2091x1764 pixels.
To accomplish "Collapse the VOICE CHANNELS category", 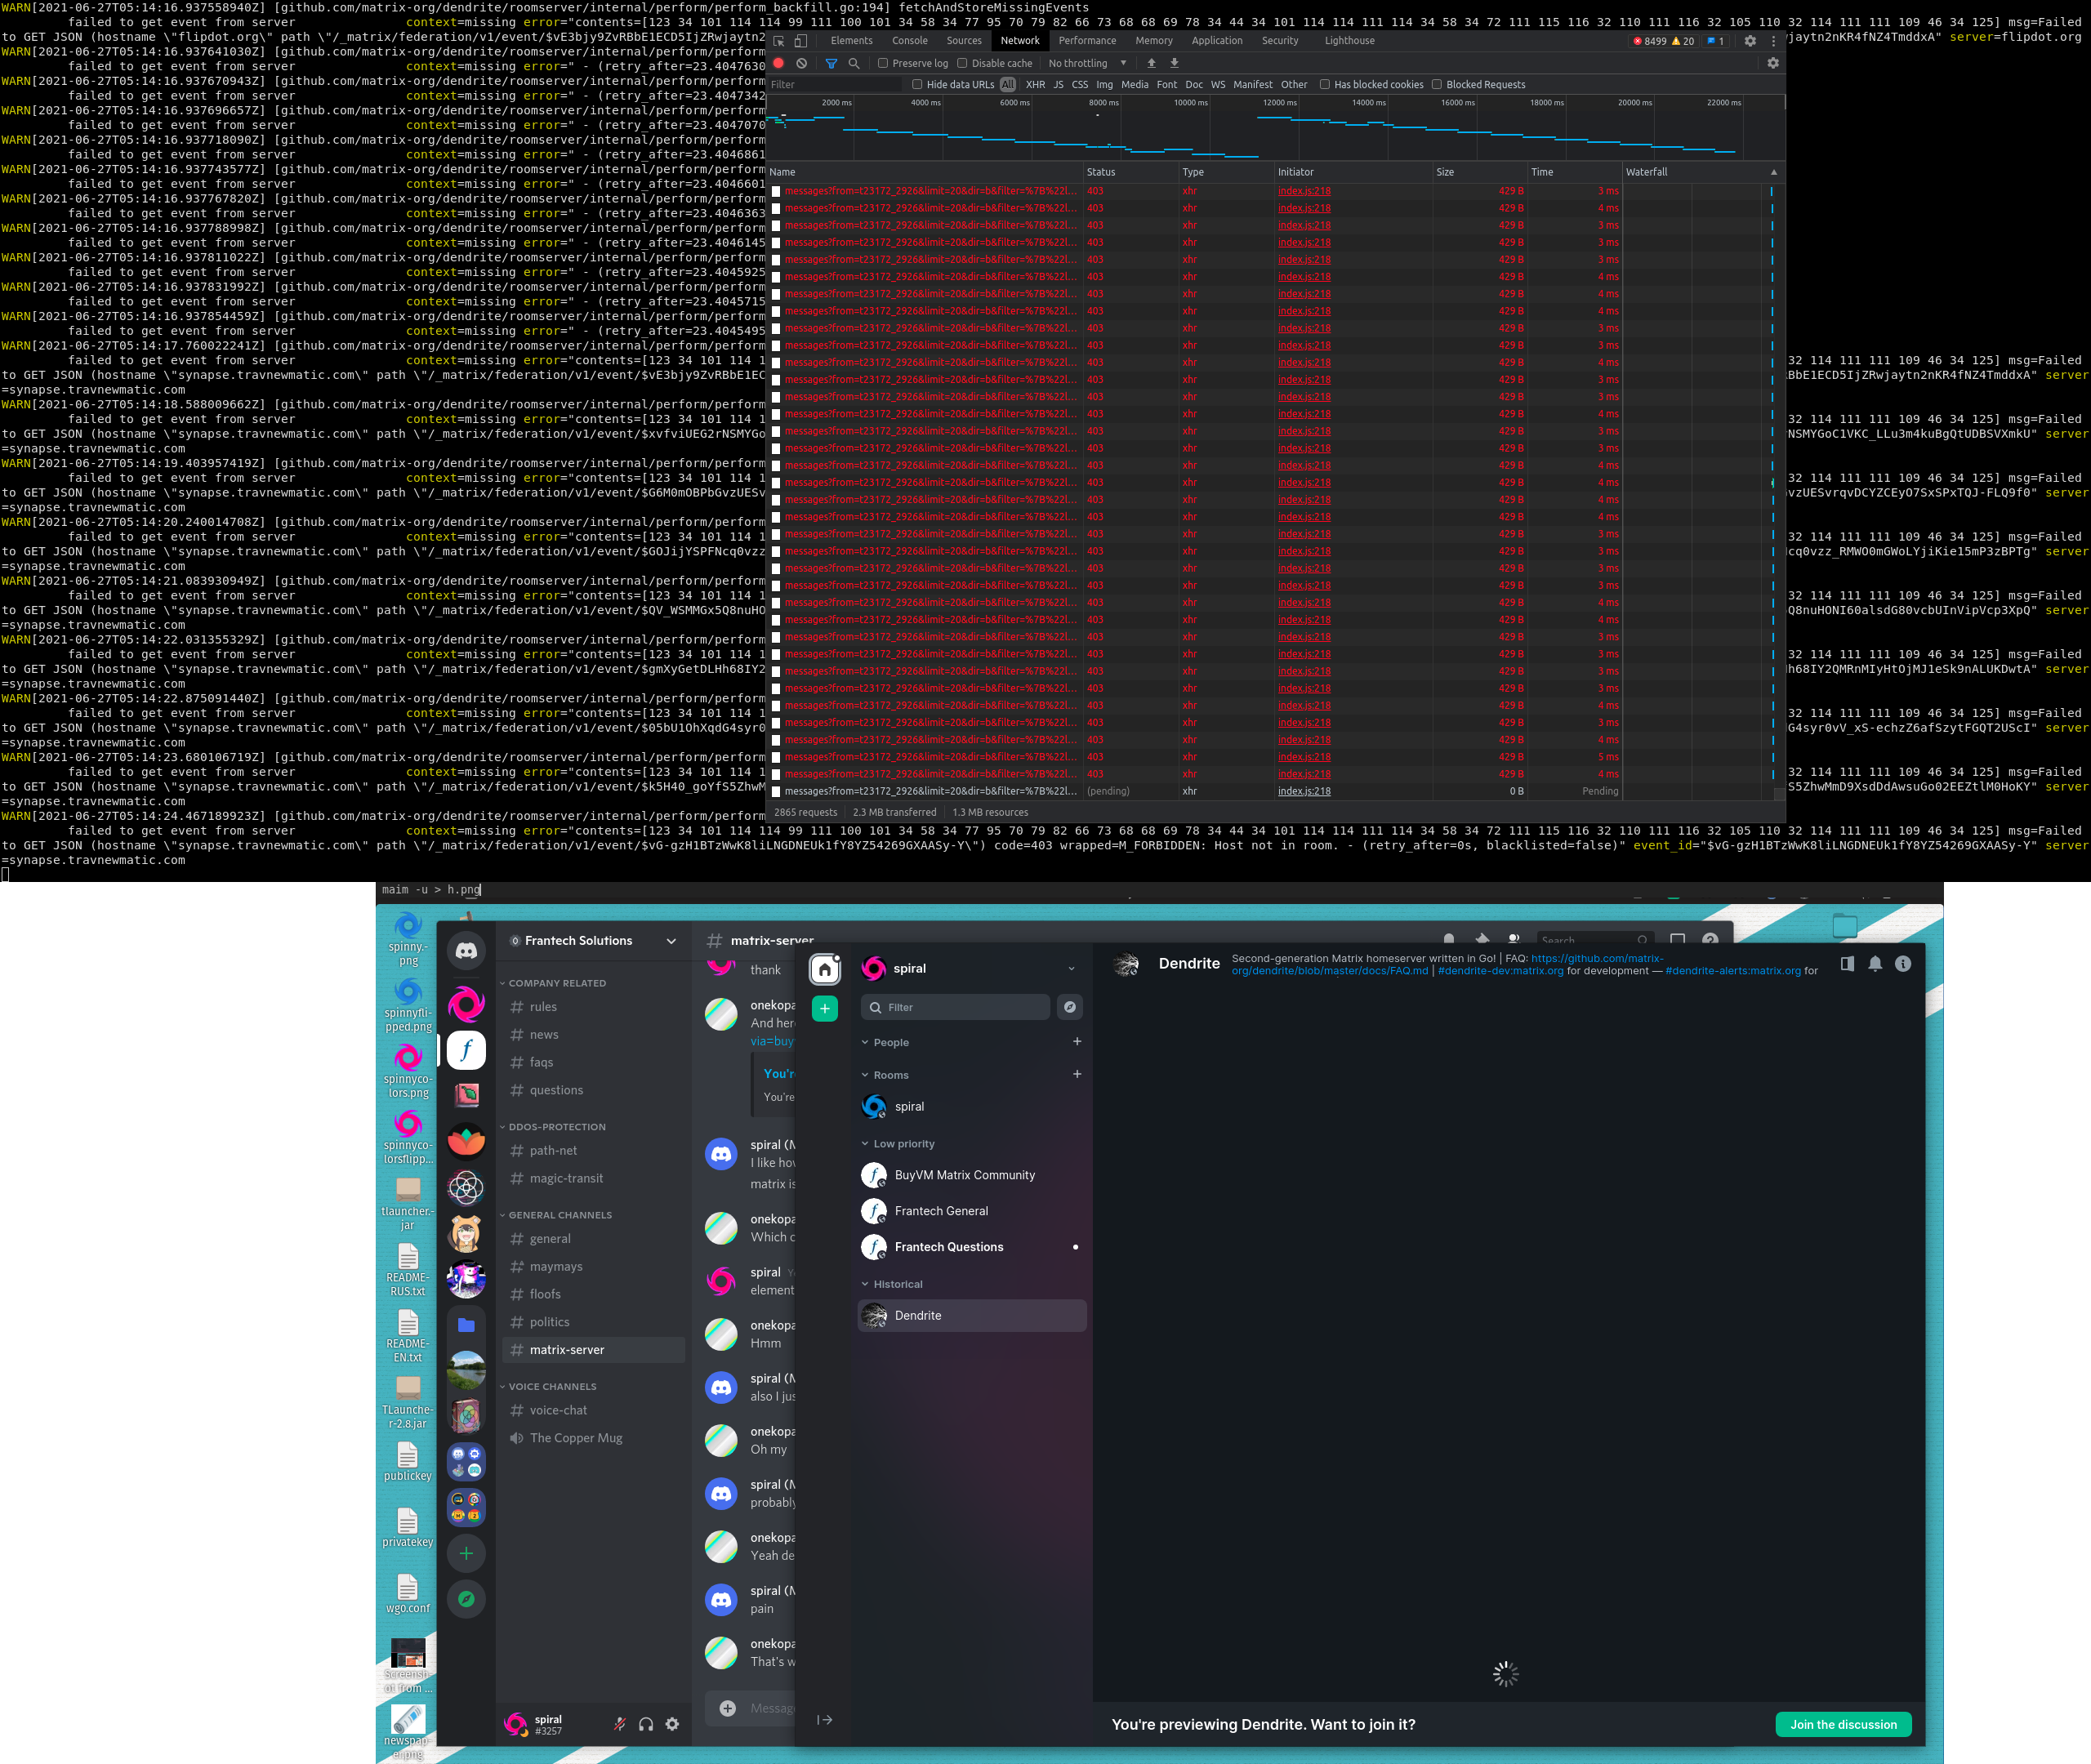I will coord(548,1387).
